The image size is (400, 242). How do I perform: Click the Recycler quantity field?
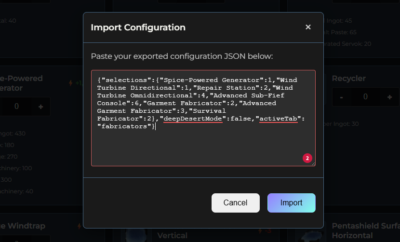(365, 97)
